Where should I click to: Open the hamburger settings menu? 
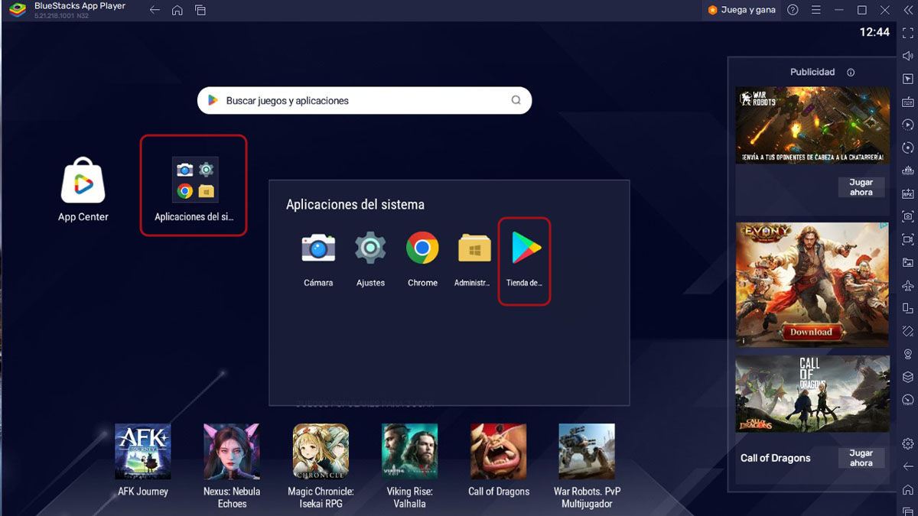(x=817, y=10)
